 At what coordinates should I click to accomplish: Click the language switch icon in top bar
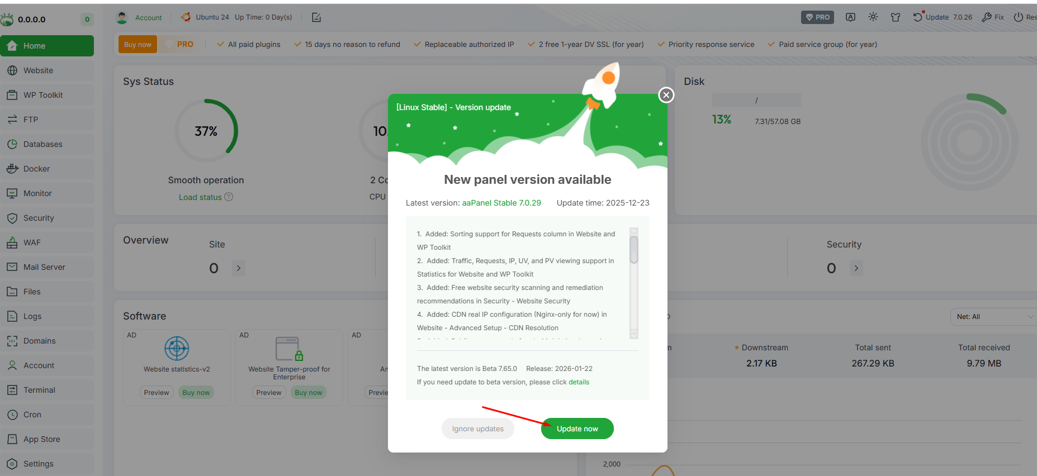850,17
